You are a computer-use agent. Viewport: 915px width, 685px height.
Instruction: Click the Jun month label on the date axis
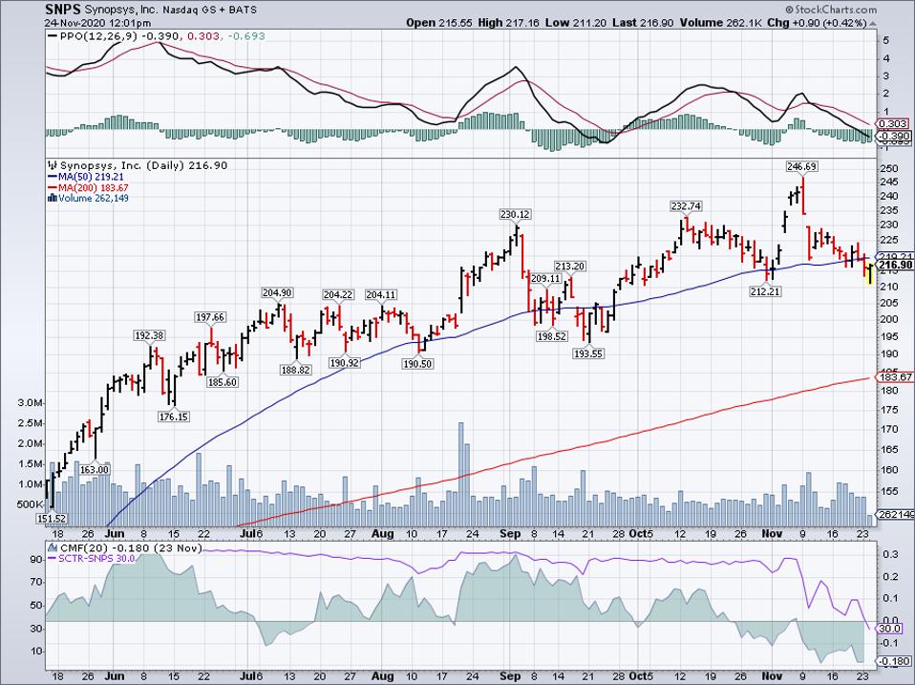pyautogui.click(x=115, y=533)
